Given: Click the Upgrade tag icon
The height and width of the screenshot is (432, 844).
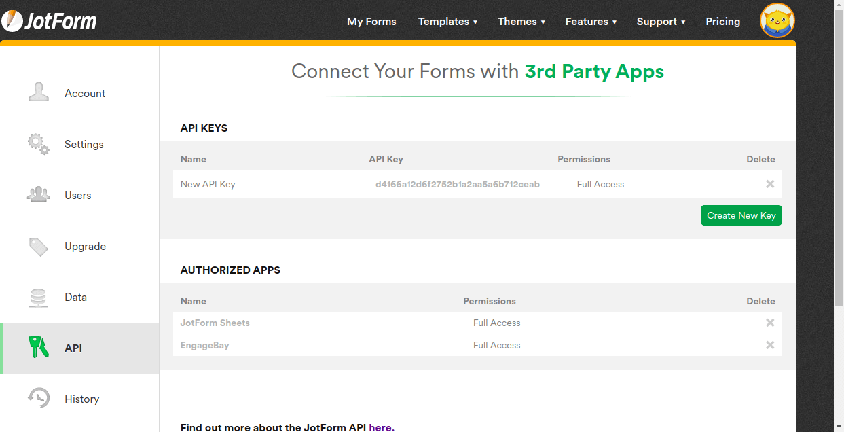Looking at the screenshot, I should point(39,246).
